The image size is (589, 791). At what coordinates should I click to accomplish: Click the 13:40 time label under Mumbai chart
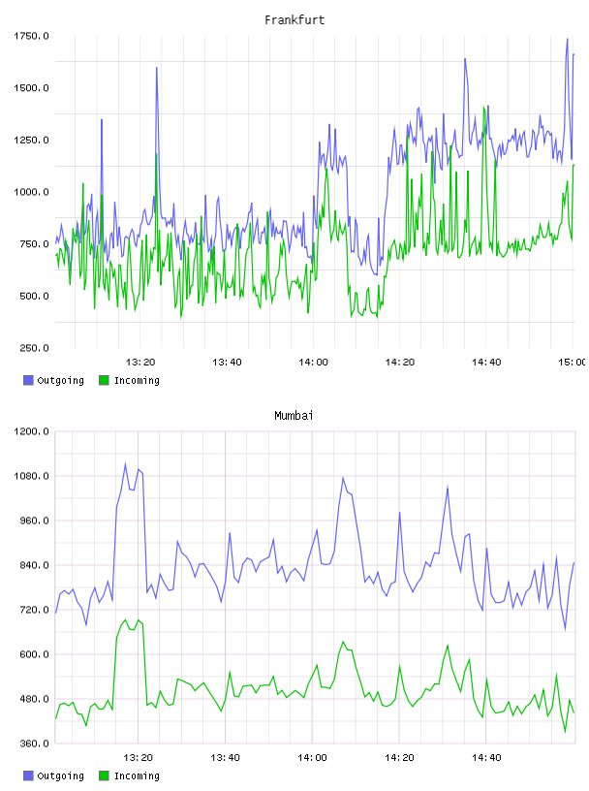click(x=225, y=757)
